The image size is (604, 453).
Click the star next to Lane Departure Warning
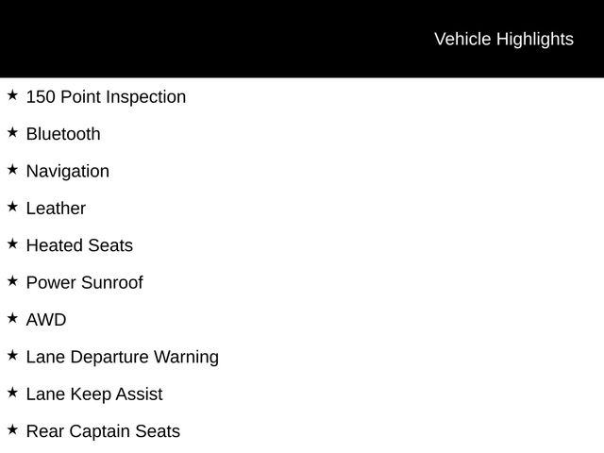(12, 356)
